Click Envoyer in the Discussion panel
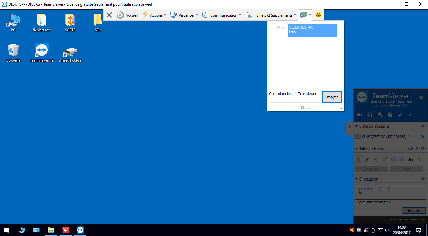This screenshot has width=428, height=236. 414,211
